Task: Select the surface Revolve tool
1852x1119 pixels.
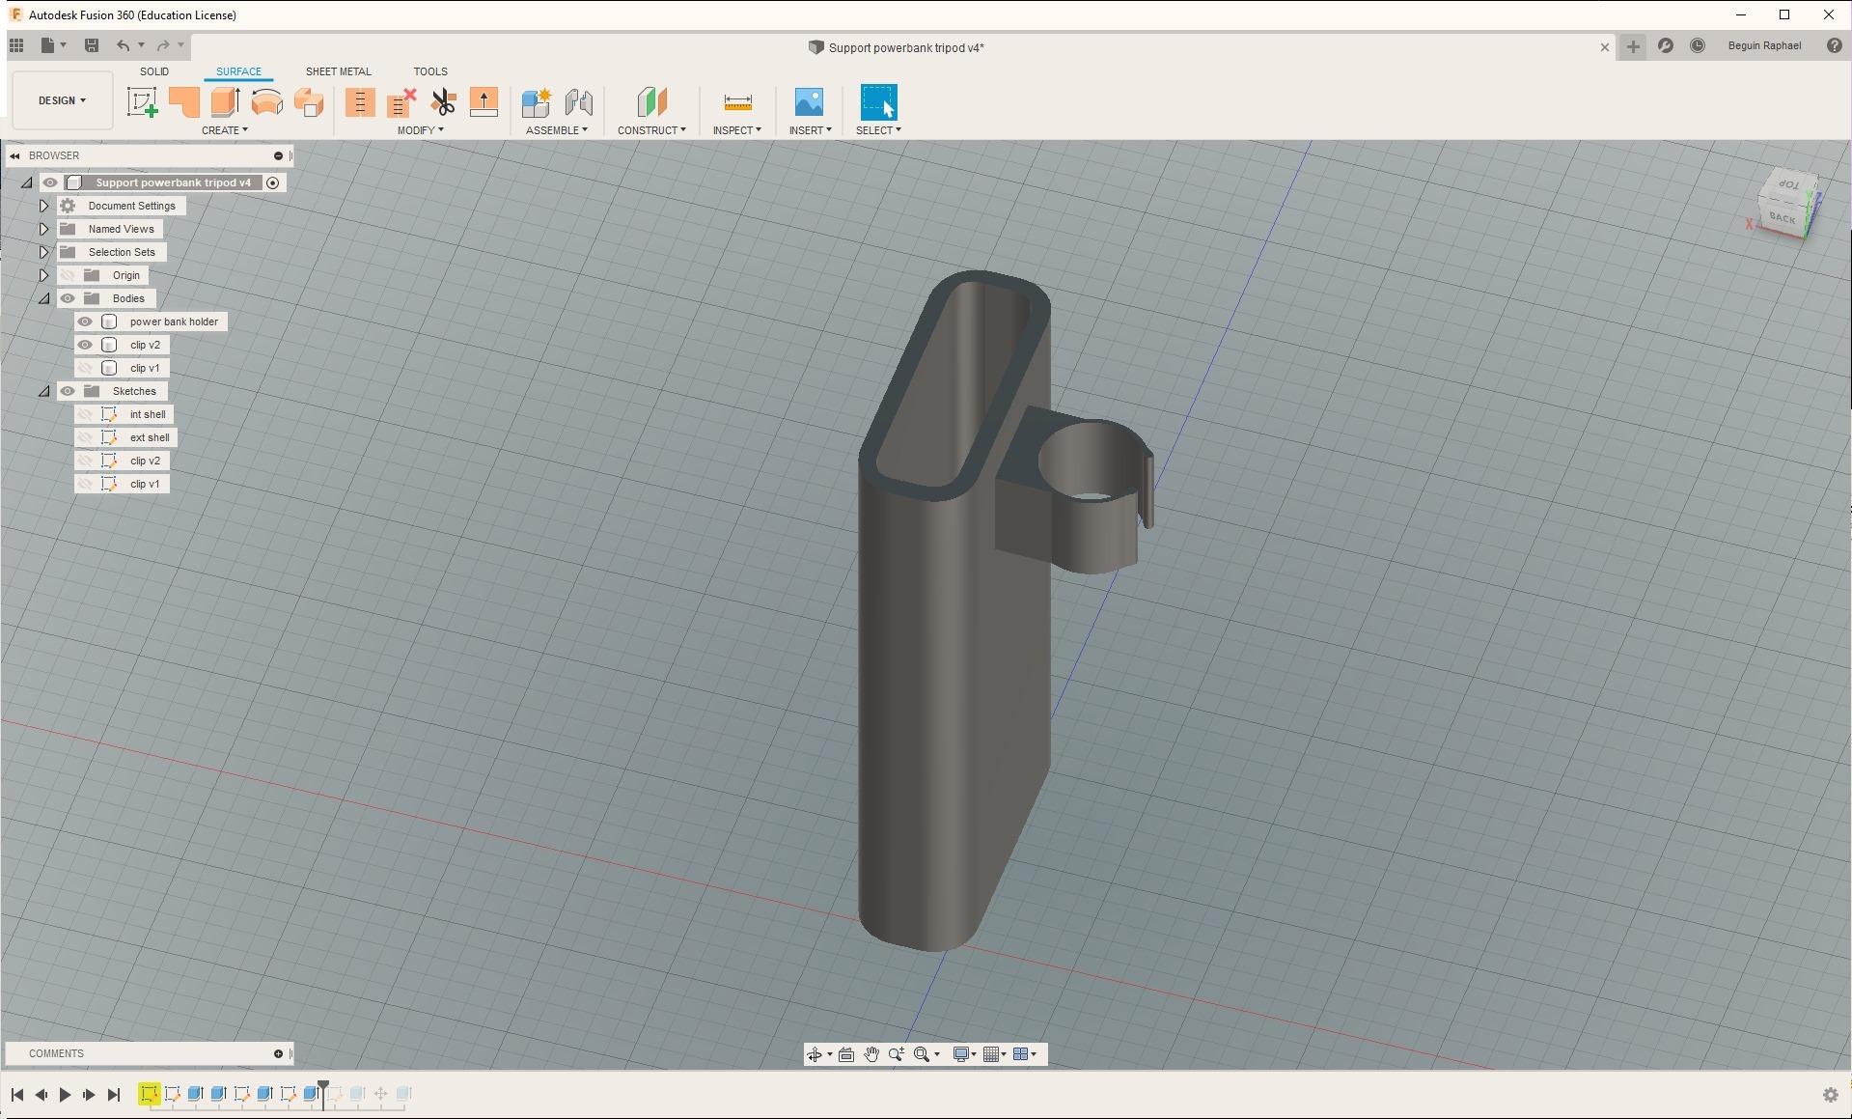Action: pos(267,102)
